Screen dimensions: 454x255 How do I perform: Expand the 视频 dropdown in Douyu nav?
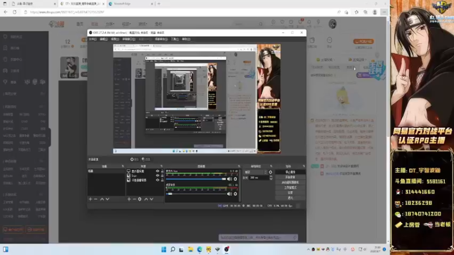pyautogui.click(x=127, y=24)
